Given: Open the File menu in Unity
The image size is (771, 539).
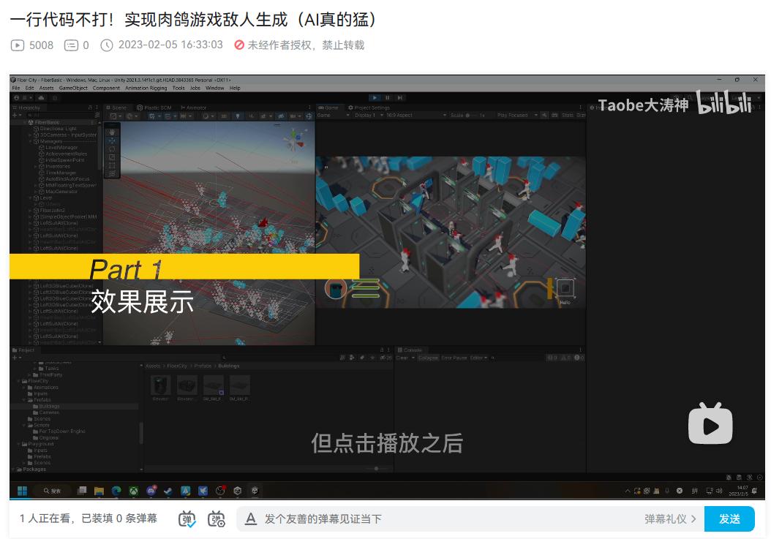Looking at the screenshot, I should pos(16,88).
